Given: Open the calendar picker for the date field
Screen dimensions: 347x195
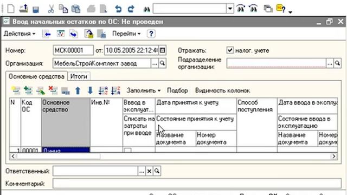Looking at the screenshot, I should [x=162, y=50].
